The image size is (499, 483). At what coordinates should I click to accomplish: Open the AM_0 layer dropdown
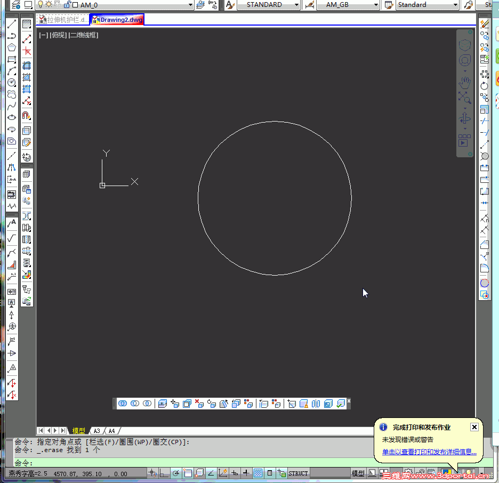(x=191, y=5)
